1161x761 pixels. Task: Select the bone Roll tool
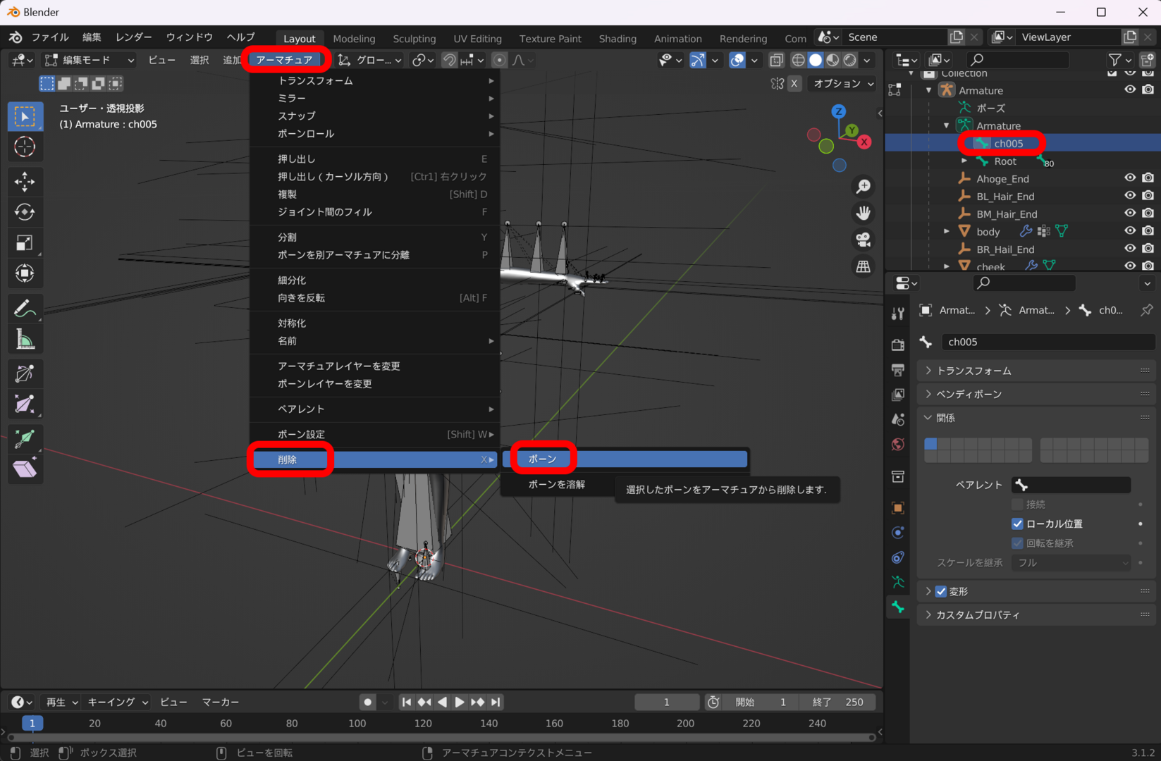point(25,373)
